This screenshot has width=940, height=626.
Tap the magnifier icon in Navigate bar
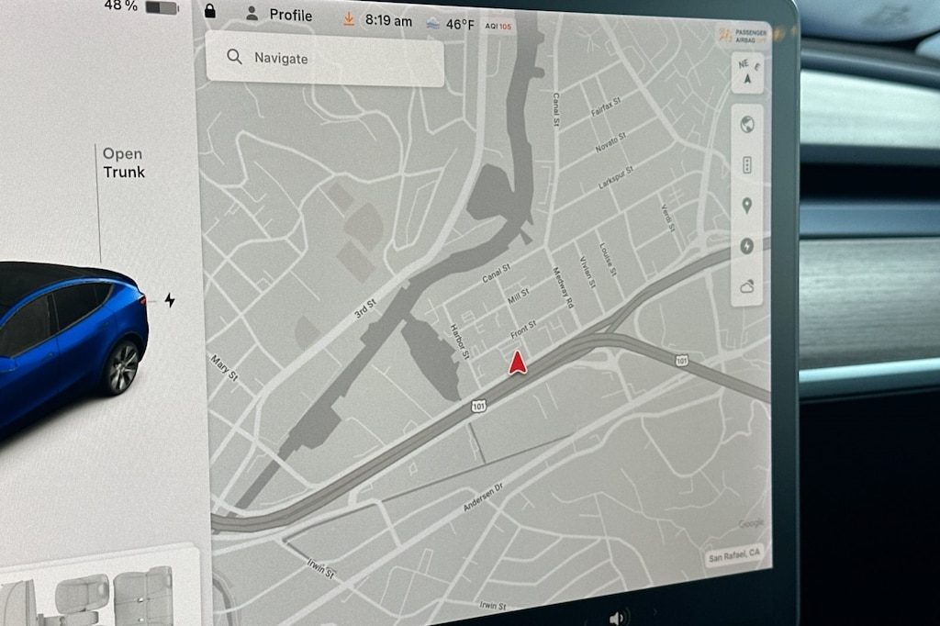[234, 57]
